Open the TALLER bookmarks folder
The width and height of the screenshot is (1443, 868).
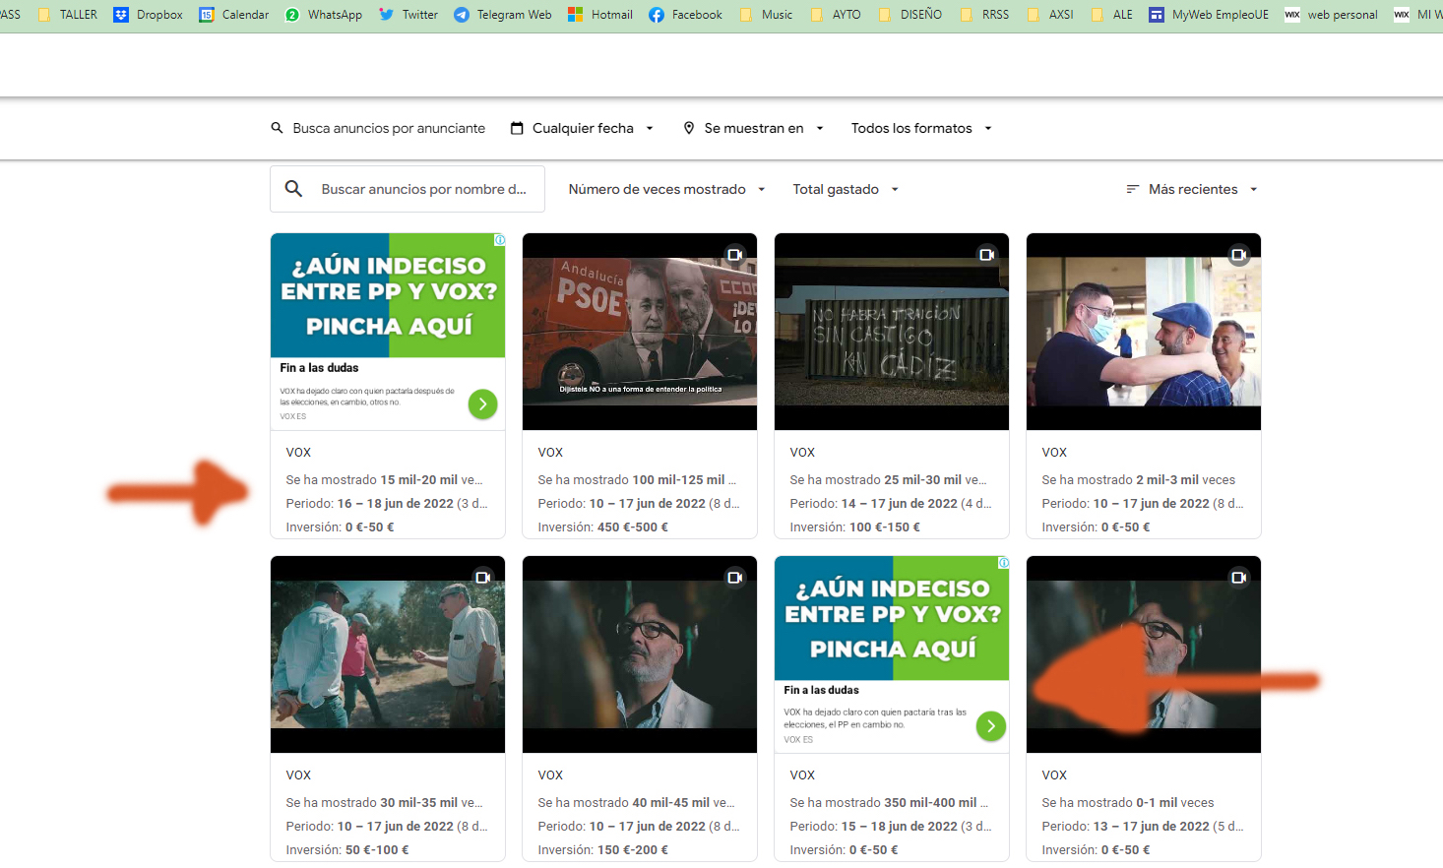pyautogui.click(x=67, y=15)
